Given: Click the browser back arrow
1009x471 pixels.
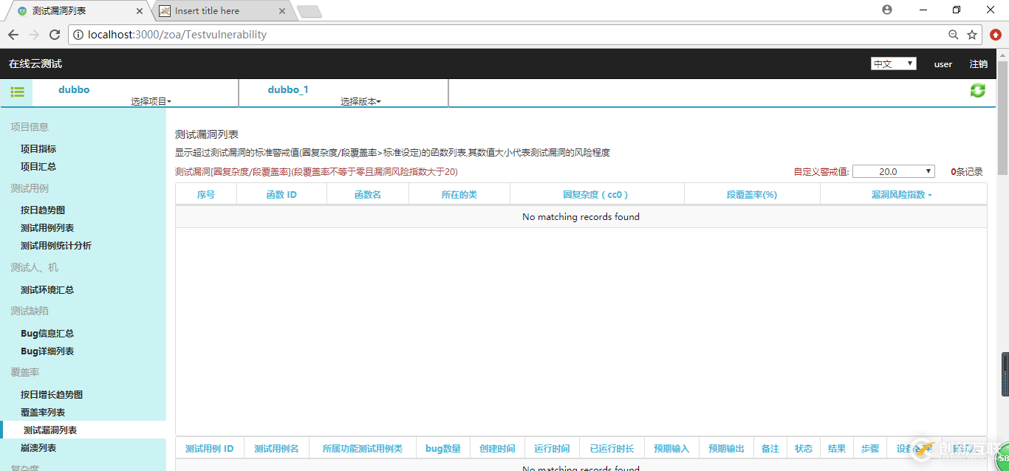Looking at the screenshot, I should pyautogui.click(x=13, y=34).
